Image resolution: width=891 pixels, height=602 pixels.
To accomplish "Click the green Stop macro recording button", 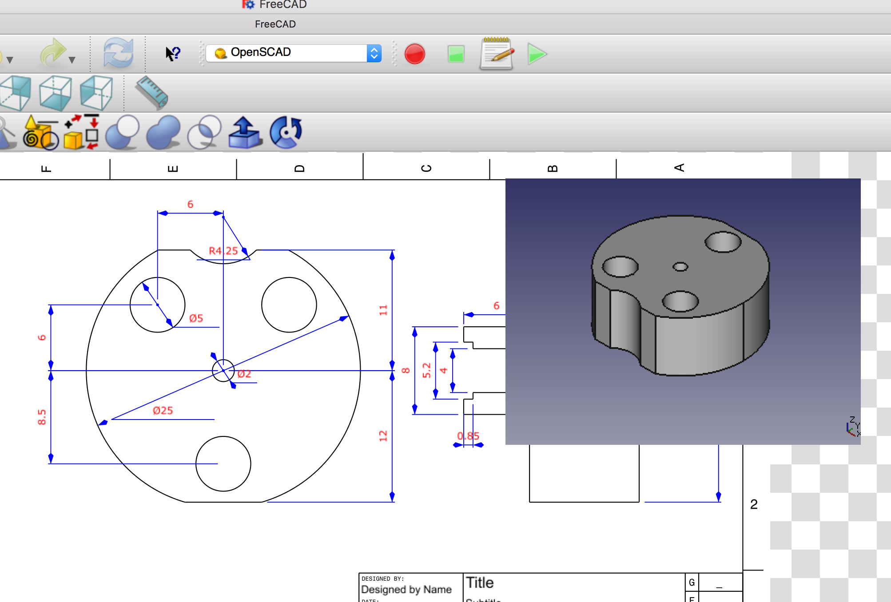I will point(456,54).
